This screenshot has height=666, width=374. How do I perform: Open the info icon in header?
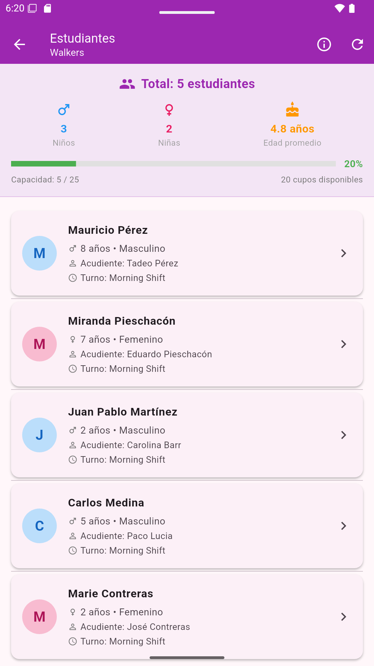point(324,44)
